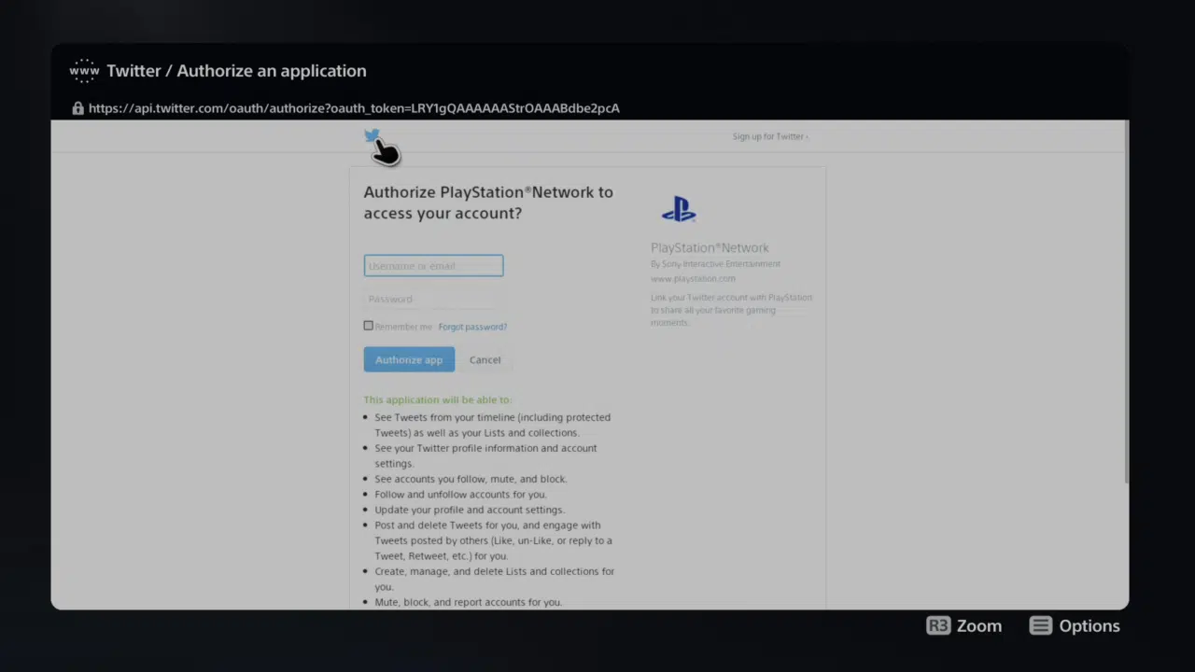Image resolution: width=1195 pixels, height=672 pixels.
Task: Click the Twitter / Authorize an application title
Action: (236, 70)
